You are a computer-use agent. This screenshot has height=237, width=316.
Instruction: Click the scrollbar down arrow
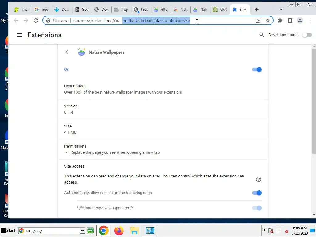point(314,215)
